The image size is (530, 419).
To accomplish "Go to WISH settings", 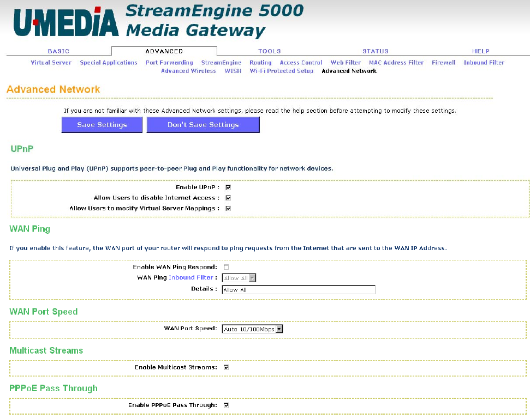I will [x=233, y=71].
